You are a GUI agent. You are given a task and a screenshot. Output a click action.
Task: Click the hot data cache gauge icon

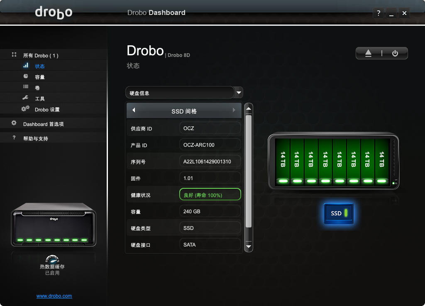pos(52,259)
